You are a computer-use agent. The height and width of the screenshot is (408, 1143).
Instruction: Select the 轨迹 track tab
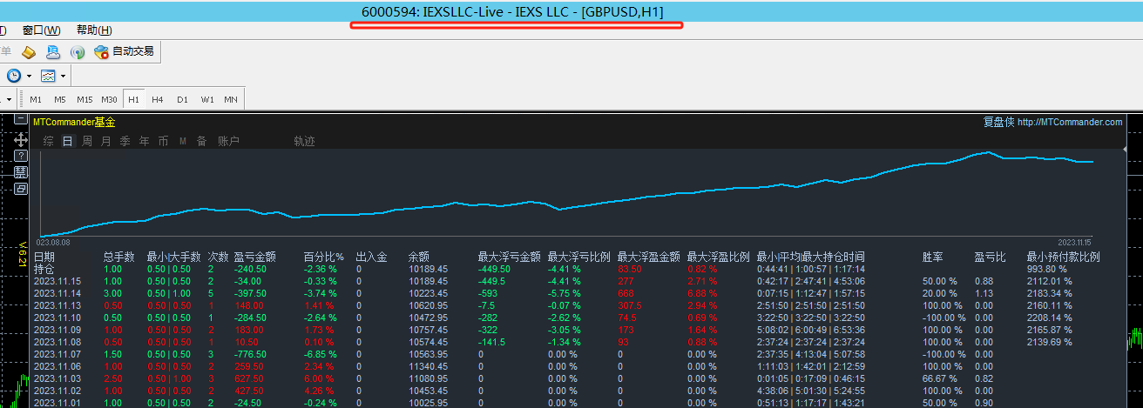(x=304, y=141)
